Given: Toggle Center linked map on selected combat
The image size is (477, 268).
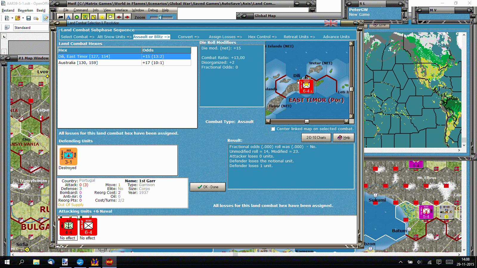Looking at the screenshot, I should point(273,129).
